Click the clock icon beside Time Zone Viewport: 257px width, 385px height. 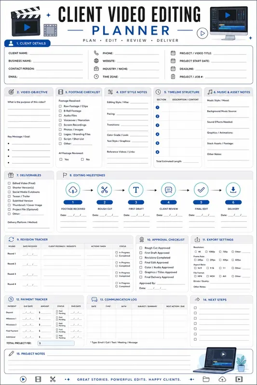coord(96,77)
